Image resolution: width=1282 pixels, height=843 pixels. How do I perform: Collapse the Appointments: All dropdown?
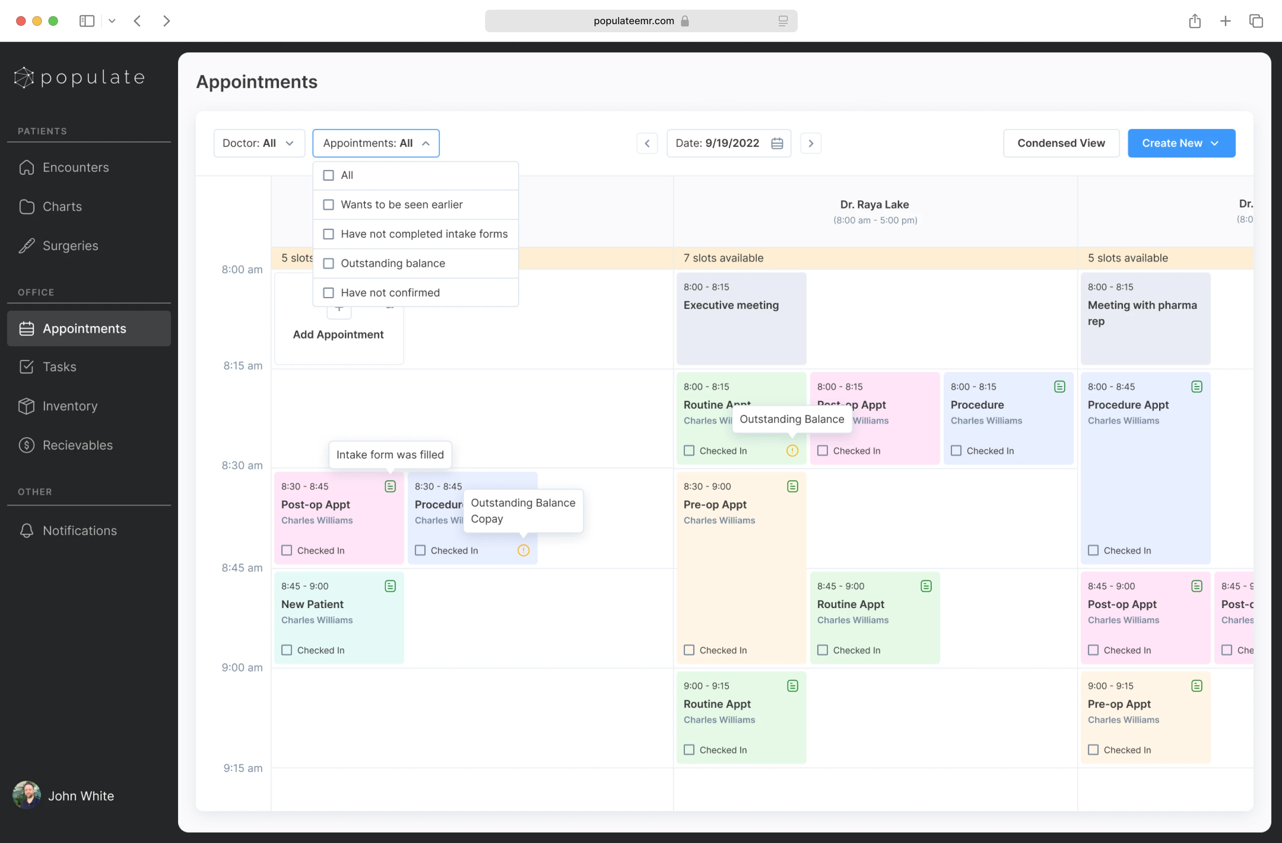pos(375,143)
